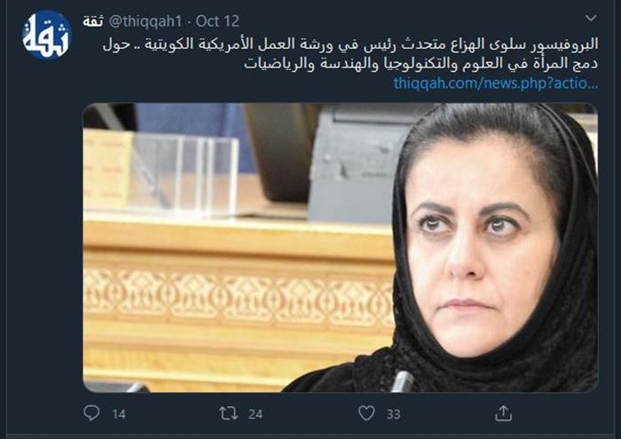Click the clear acrylic box in photo
This screenshot has height=439, width=621.
pos(185,175)
